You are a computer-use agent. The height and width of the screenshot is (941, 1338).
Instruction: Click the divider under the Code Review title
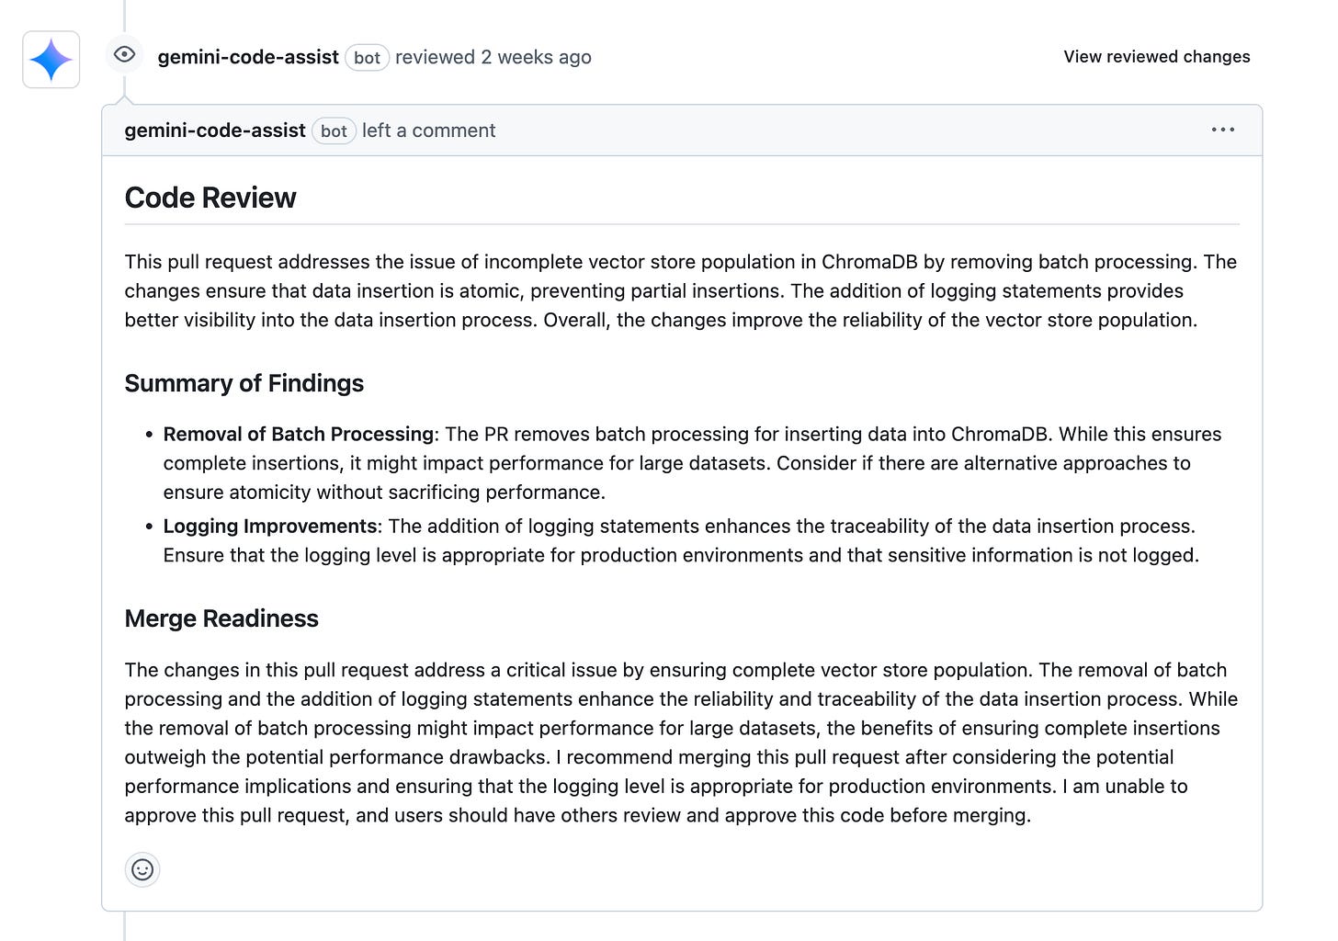tap(682, 223)
